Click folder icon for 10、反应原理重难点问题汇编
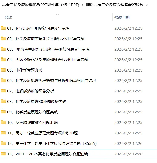Screen dimensions: 157x163 [x=3, y=122]
